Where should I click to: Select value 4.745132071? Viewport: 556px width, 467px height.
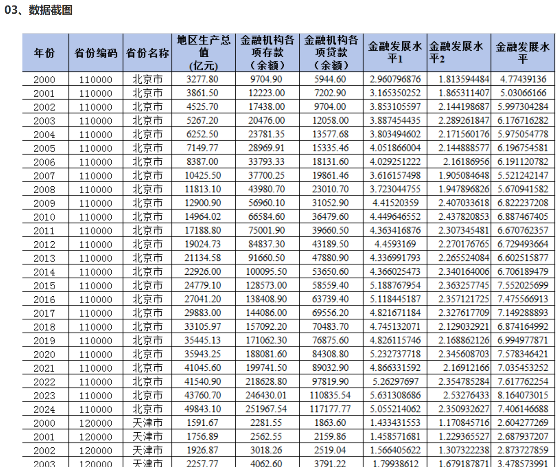395,326
